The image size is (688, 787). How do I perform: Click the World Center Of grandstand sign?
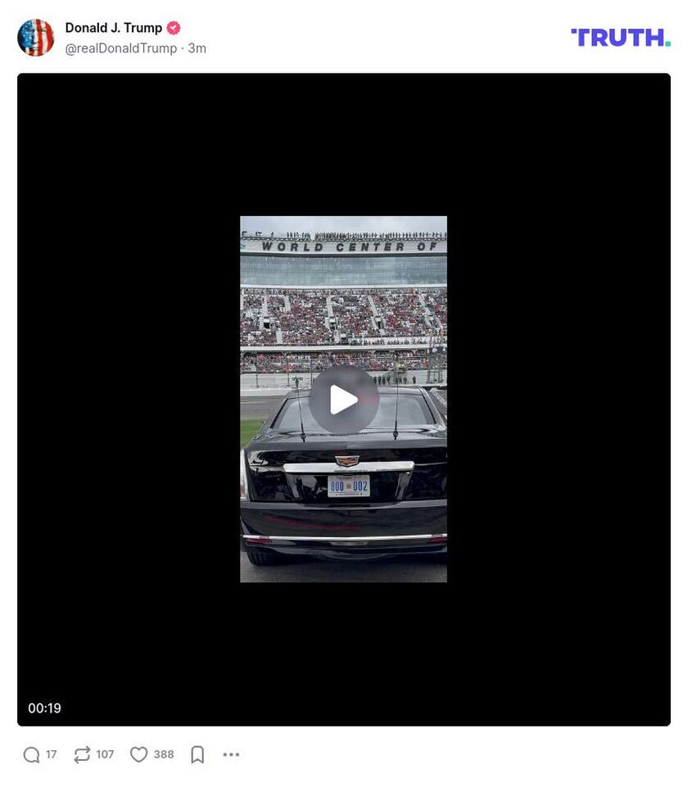(349, 247)
